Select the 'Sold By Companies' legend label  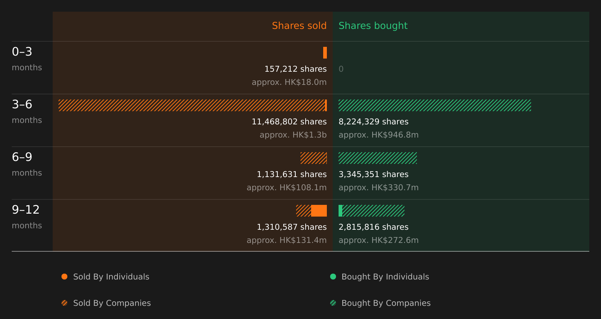[x=112, y=303]
